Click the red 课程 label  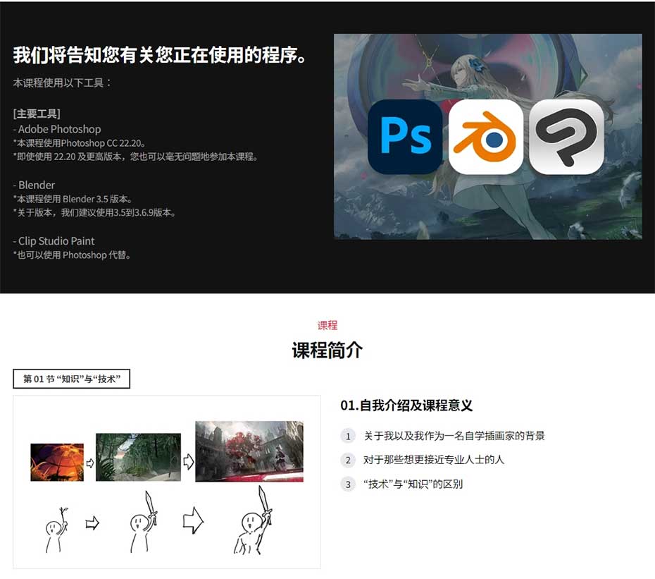327,325
